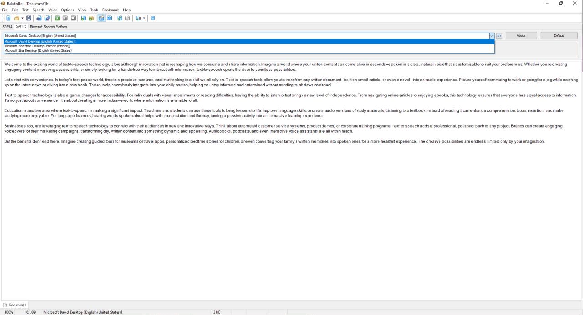
Task: Open the Speech menu
Action: (38, 10)
